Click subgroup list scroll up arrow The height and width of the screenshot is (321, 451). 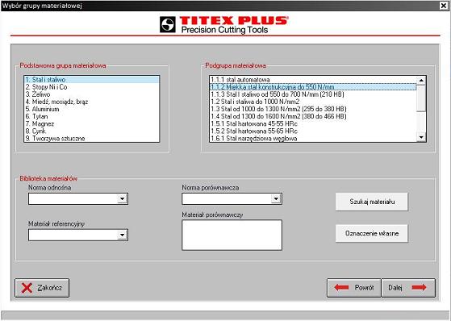(421, 81)
